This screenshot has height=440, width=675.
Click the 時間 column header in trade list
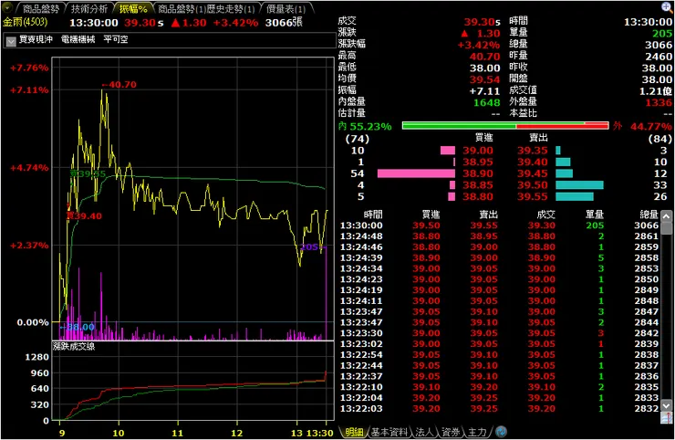click(x=373, y=215)
